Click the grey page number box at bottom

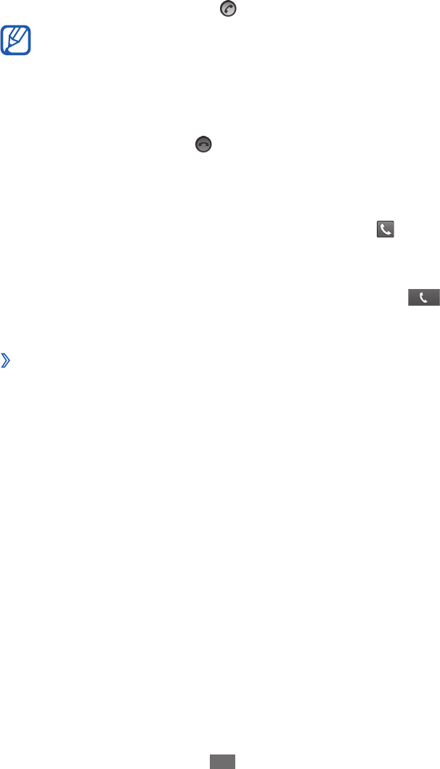tap(223, 762)
